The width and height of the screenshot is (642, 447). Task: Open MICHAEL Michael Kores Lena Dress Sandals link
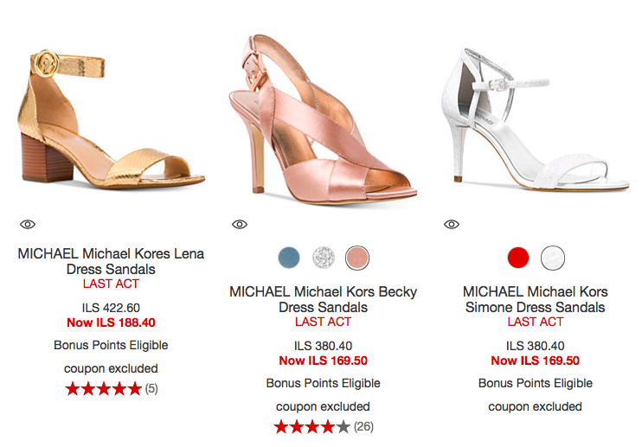(111, 261)
